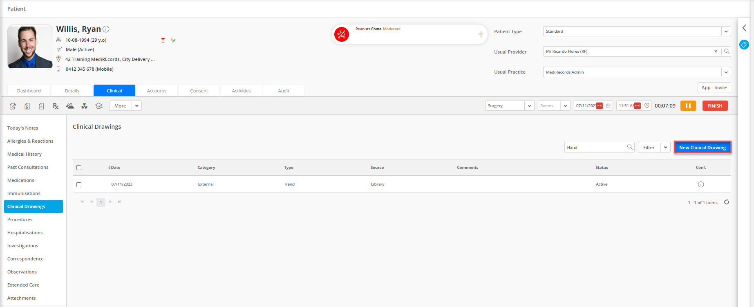
Task: Open the Surgery location dropdown
Action: pos(529,106)
